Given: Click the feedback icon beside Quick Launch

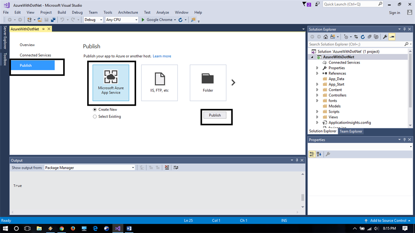Looking at the screenshot, I should (317, 4).
